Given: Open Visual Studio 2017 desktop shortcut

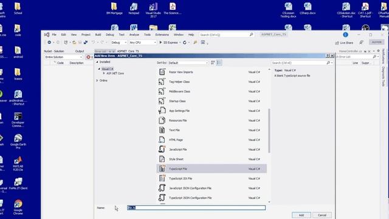Looking at the screenshot, I should 153,10.
